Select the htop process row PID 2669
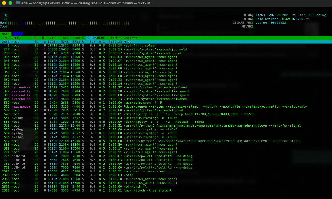This screenshot has height=199, width=332. [166, 42]
